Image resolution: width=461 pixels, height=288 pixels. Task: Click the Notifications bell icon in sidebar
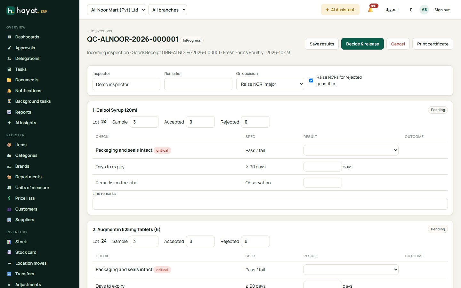[9, 91]
